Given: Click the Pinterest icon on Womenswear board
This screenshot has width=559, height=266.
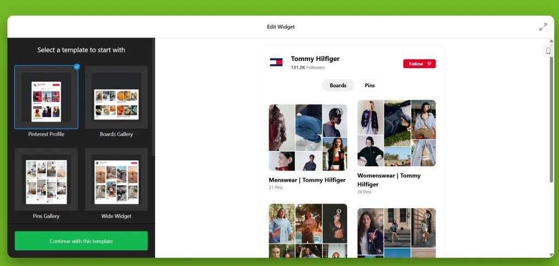Looking at the screenshot, I should (427, 107).
